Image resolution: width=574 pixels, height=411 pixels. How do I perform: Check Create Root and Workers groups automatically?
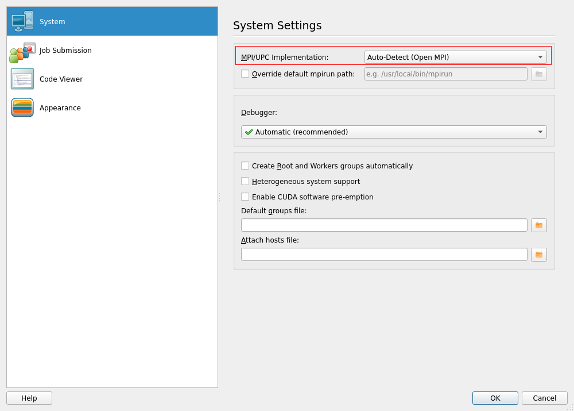coord(245,166)
